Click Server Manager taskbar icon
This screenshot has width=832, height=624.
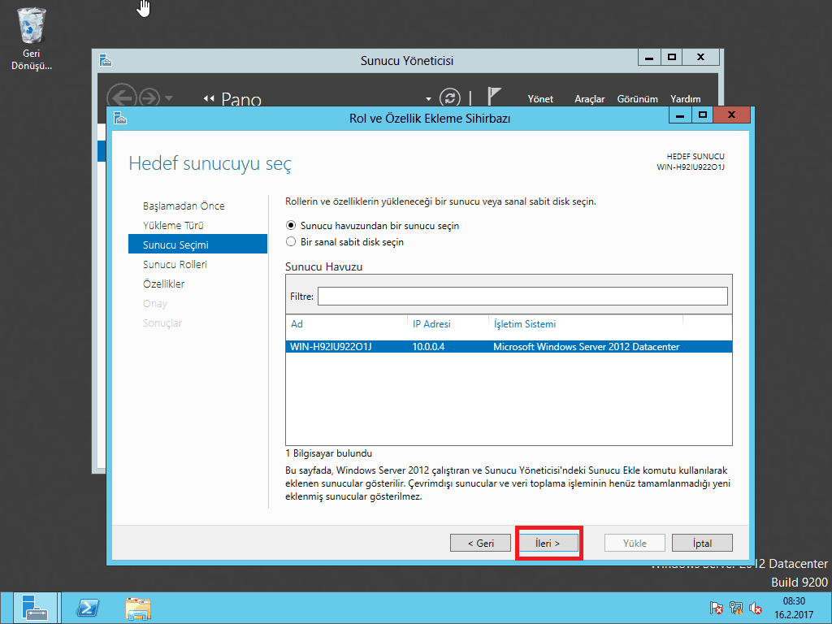click(35, 608)
